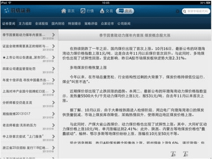Image resolution: width=212 pixels, height=159 pixels.
Task: Tap the 日信证券 logo
Action: pos(17,11)
